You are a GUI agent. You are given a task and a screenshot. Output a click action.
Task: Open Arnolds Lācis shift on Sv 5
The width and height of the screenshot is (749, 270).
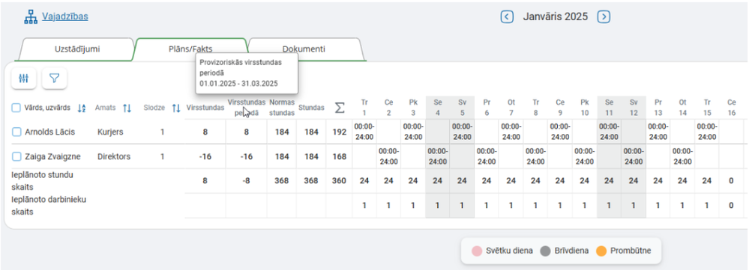[x=462, y=132]
